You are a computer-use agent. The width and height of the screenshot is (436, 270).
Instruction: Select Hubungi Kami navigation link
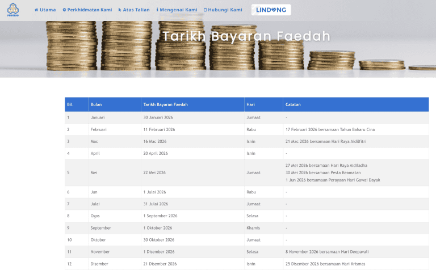coord(225,10)
